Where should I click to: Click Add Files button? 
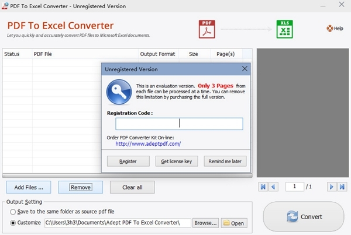click(x=29, y=187)
